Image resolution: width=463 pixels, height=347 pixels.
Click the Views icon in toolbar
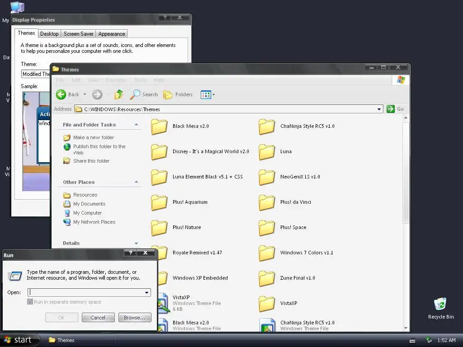206,95
